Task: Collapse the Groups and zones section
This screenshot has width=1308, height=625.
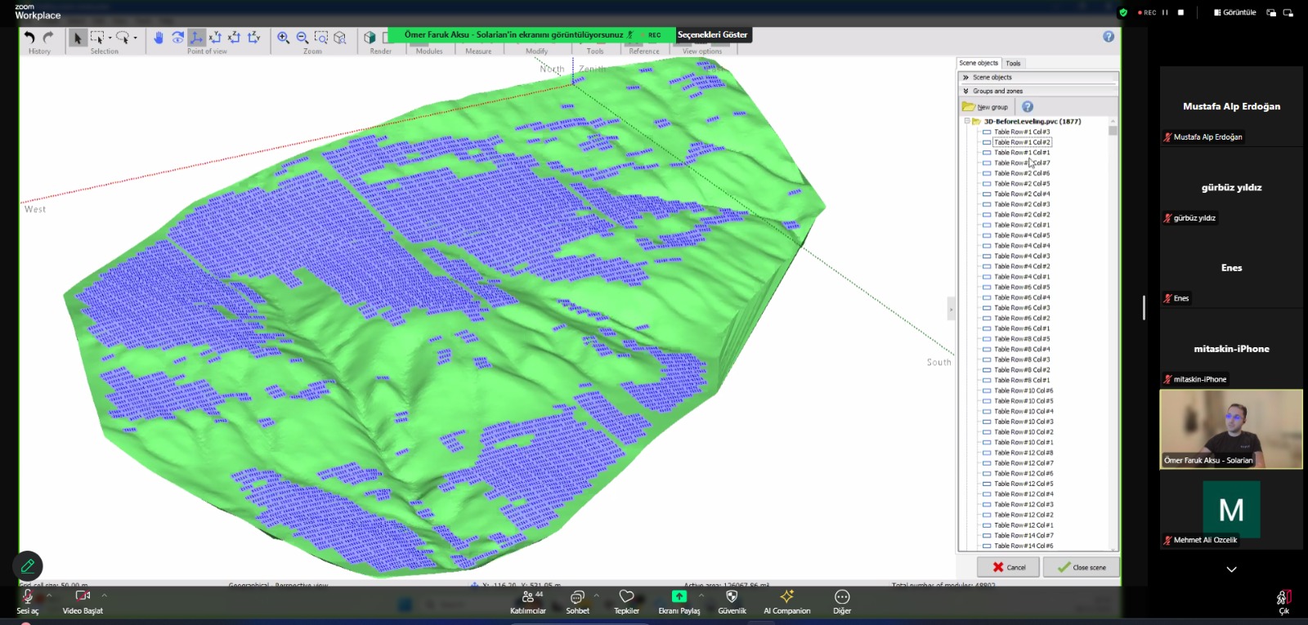Action: 966,92
